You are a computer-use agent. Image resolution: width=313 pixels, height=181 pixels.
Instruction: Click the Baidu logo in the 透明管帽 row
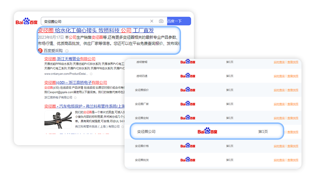click(188, 62)
